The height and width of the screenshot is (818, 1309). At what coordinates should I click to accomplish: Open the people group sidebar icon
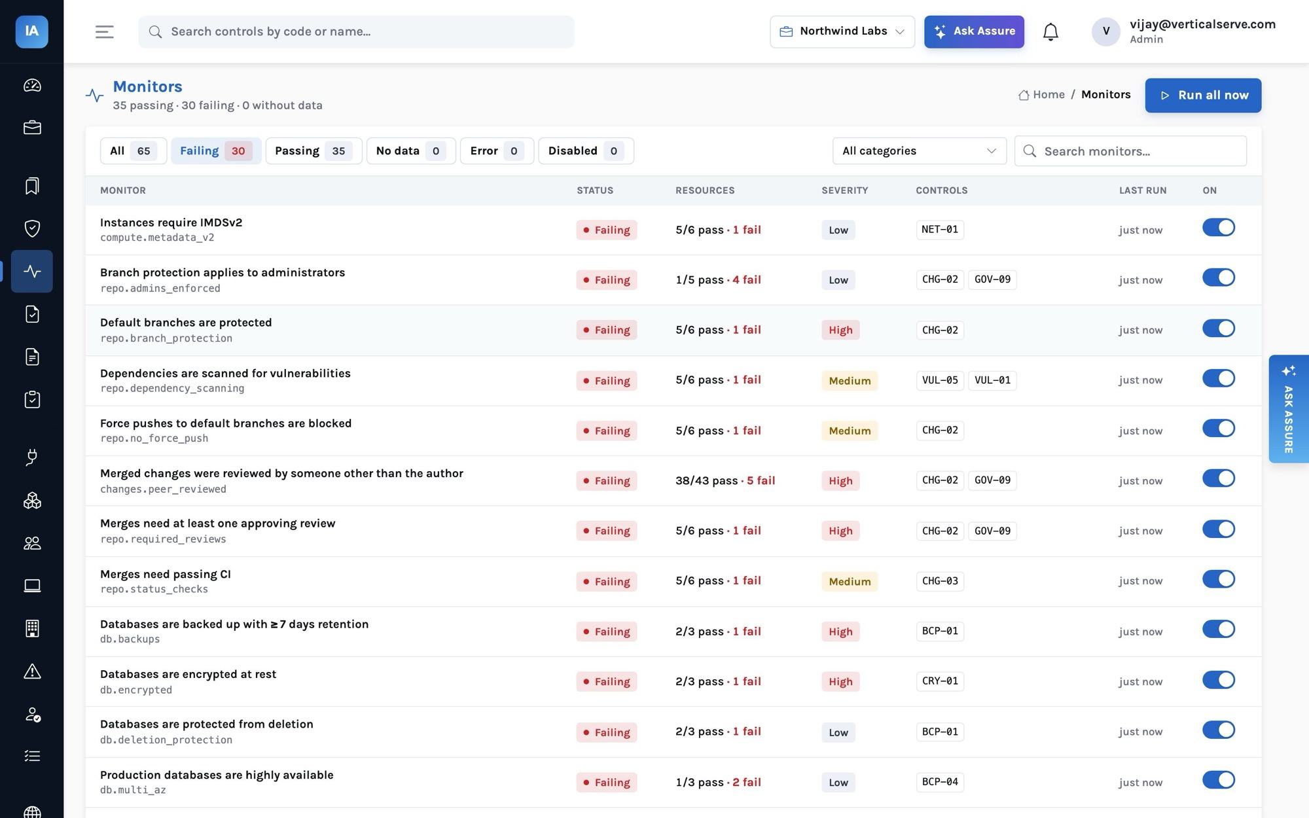[32, 543]
